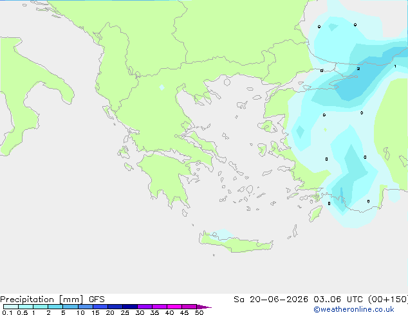Open the weatheronline.co.uk copyright link
408x315 pixels.
pyautogui.click(x=354, y=309)
